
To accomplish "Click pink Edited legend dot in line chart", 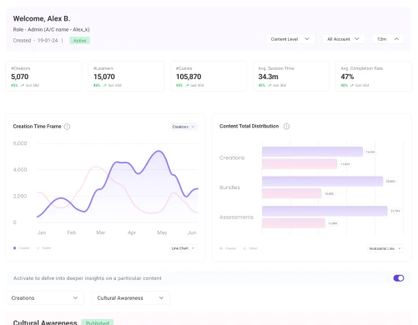I will tap(38, 248).
